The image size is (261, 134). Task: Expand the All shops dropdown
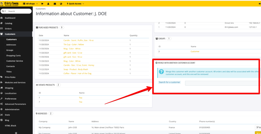(x=30, y=4)
